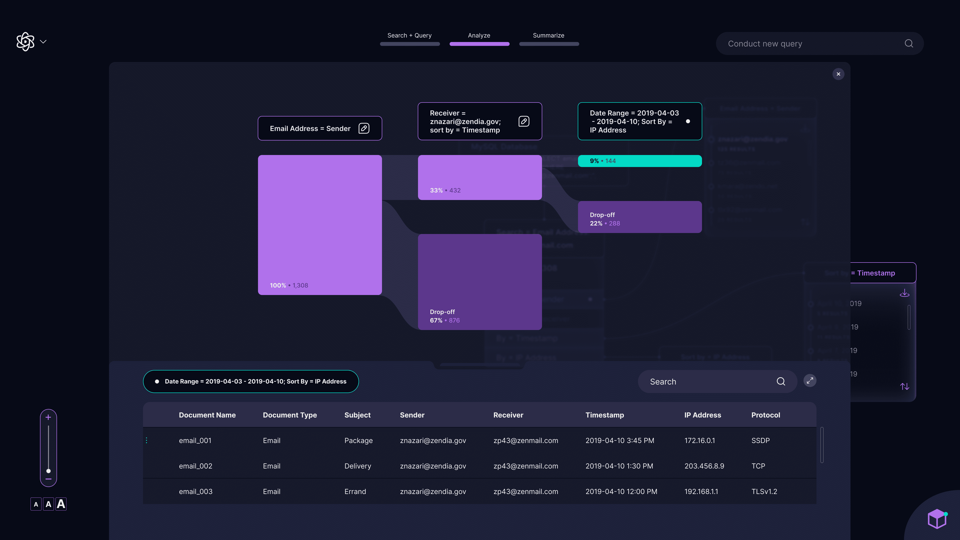
Task: Click the panel drag handle bar
Action: click(479, 364)
